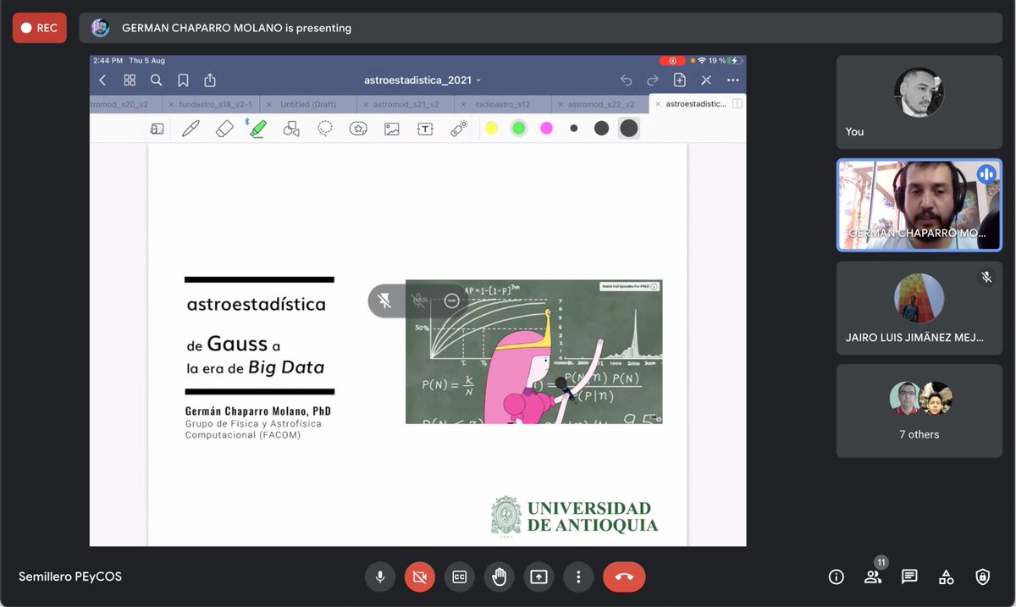Activate the laser pointer tool

coord(459,129)
